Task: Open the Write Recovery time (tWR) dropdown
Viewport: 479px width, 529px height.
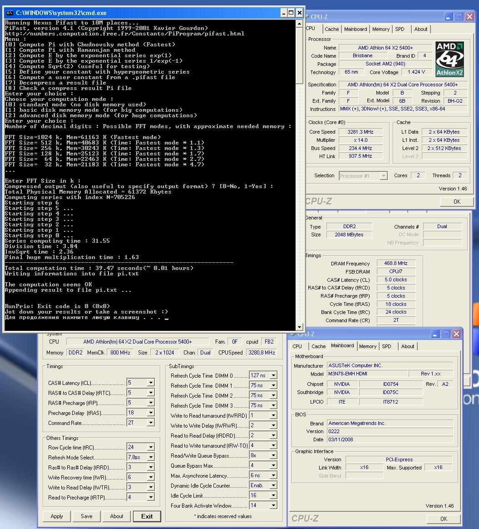Action: 151,477
